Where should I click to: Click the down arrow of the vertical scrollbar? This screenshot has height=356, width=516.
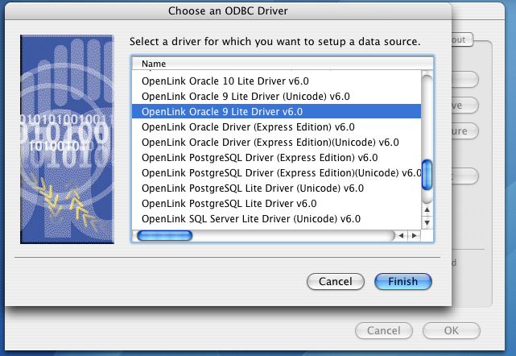pyautogui.click(x=427, y=222)
